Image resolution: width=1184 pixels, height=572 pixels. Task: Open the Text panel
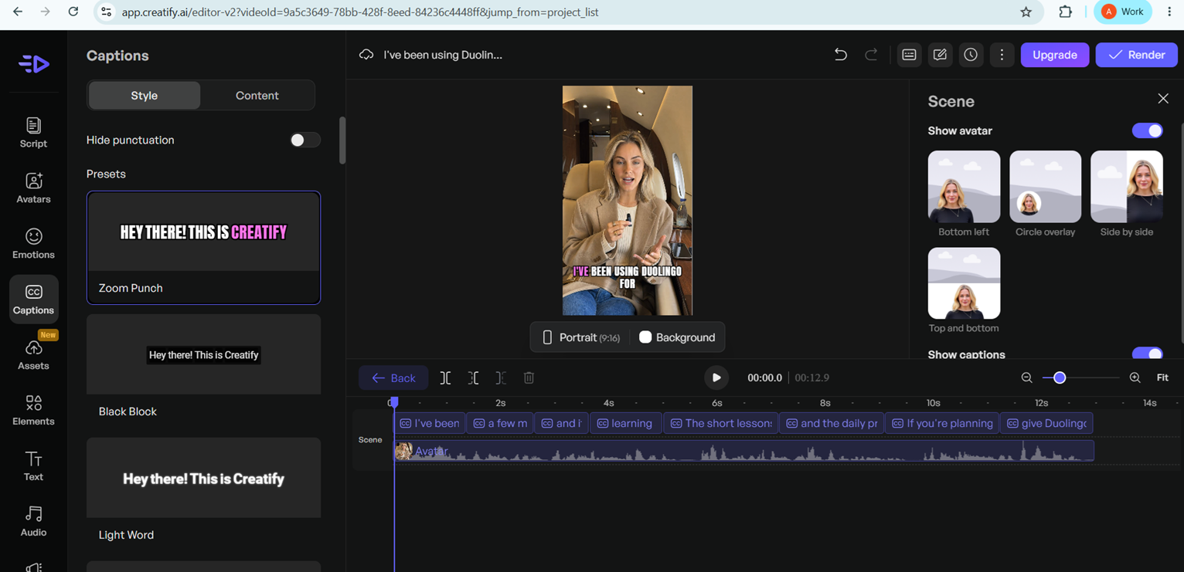click(x=33, y=465)
